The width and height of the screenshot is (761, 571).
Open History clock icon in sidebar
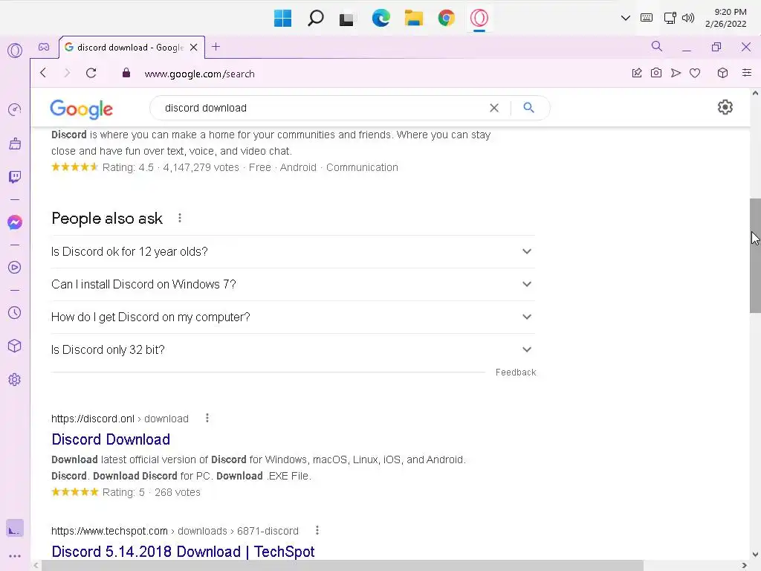[x=15, y=313]
